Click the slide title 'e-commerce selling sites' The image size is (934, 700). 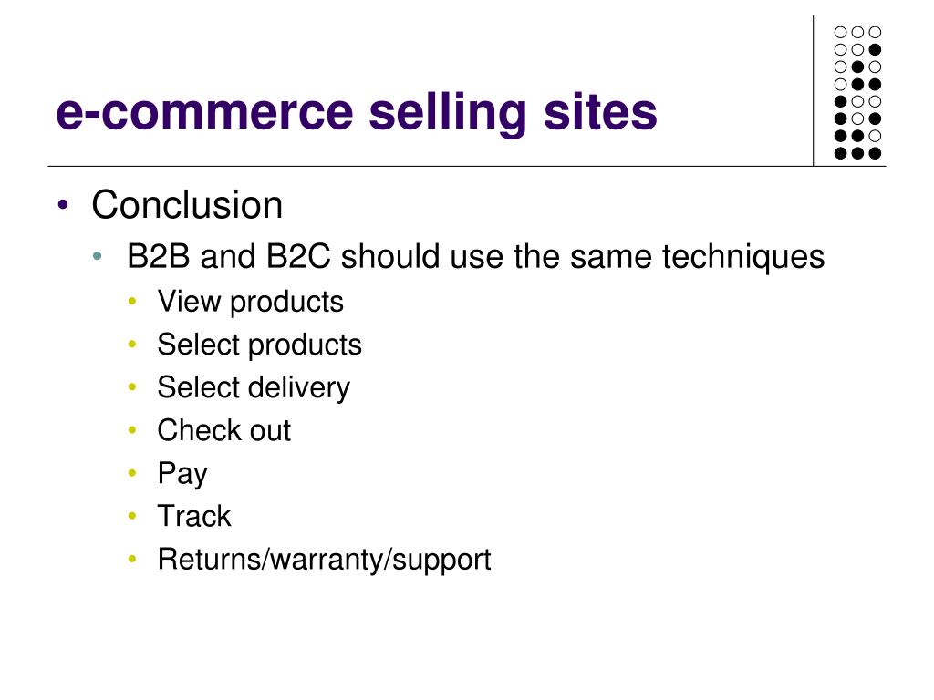click(x=357, y=113)
